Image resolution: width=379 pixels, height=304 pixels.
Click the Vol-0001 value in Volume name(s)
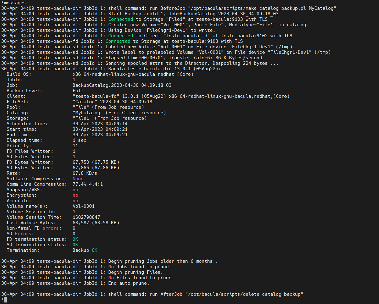click(x=84, y=206)
